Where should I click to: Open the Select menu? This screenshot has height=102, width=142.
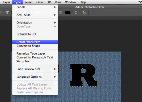click(x=28, y=2)
